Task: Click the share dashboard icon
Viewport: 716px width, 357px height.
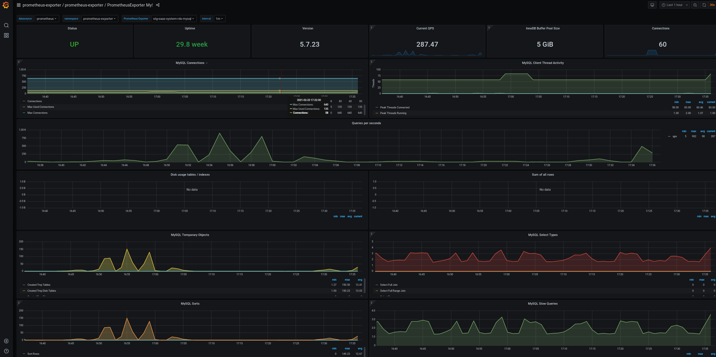Action: (x=158, y=5)
